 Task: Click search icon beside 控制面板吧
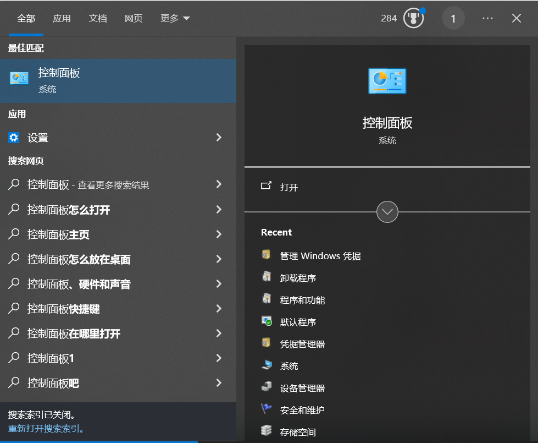[x=14, y=382]
